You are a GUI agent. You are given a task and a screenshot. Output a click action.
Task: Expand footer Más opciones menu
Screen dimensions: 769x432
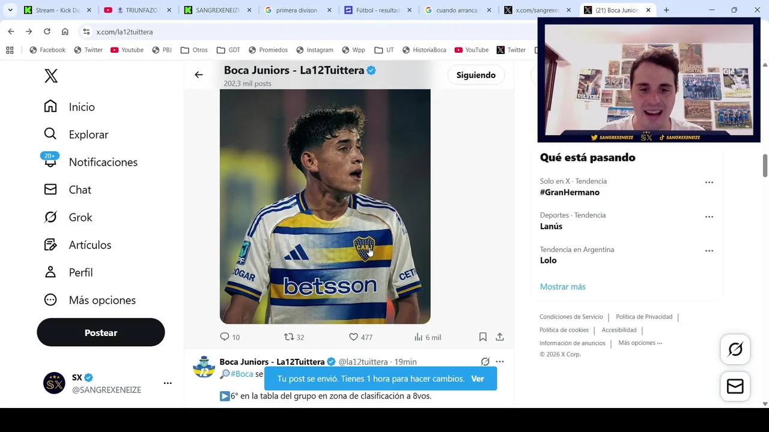tap(640, 343)
